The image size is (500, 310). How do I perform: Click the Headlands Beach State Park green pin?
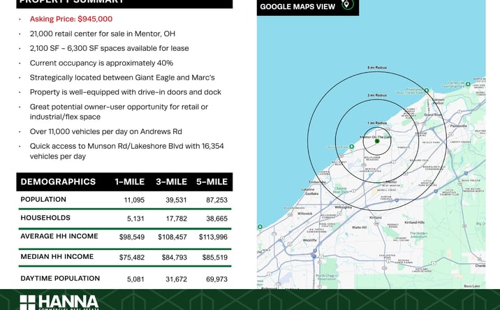click(x=427, y=91)
